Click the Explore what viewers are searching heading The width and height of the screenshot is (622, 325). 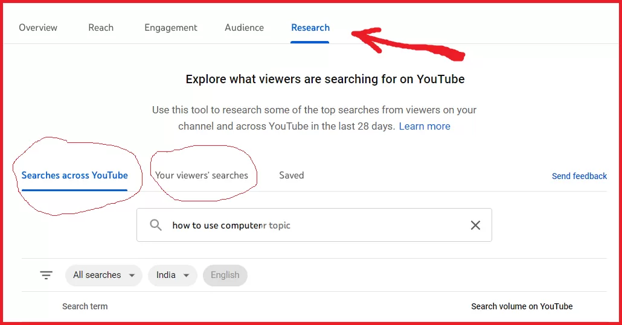coord(325,79)
